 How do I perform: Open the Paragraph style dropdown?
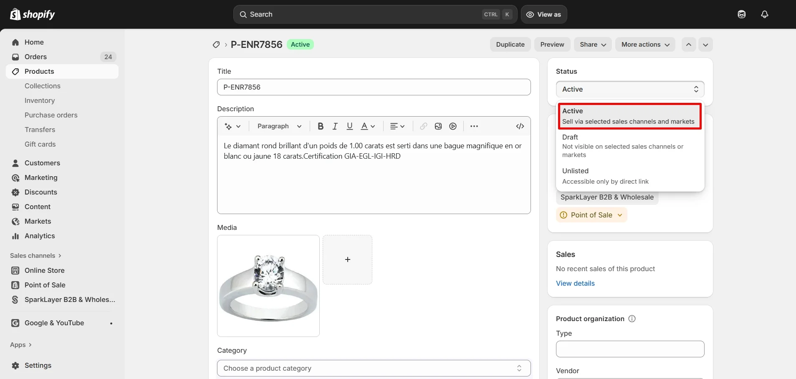pyautogui.click(x=278, y=126)
